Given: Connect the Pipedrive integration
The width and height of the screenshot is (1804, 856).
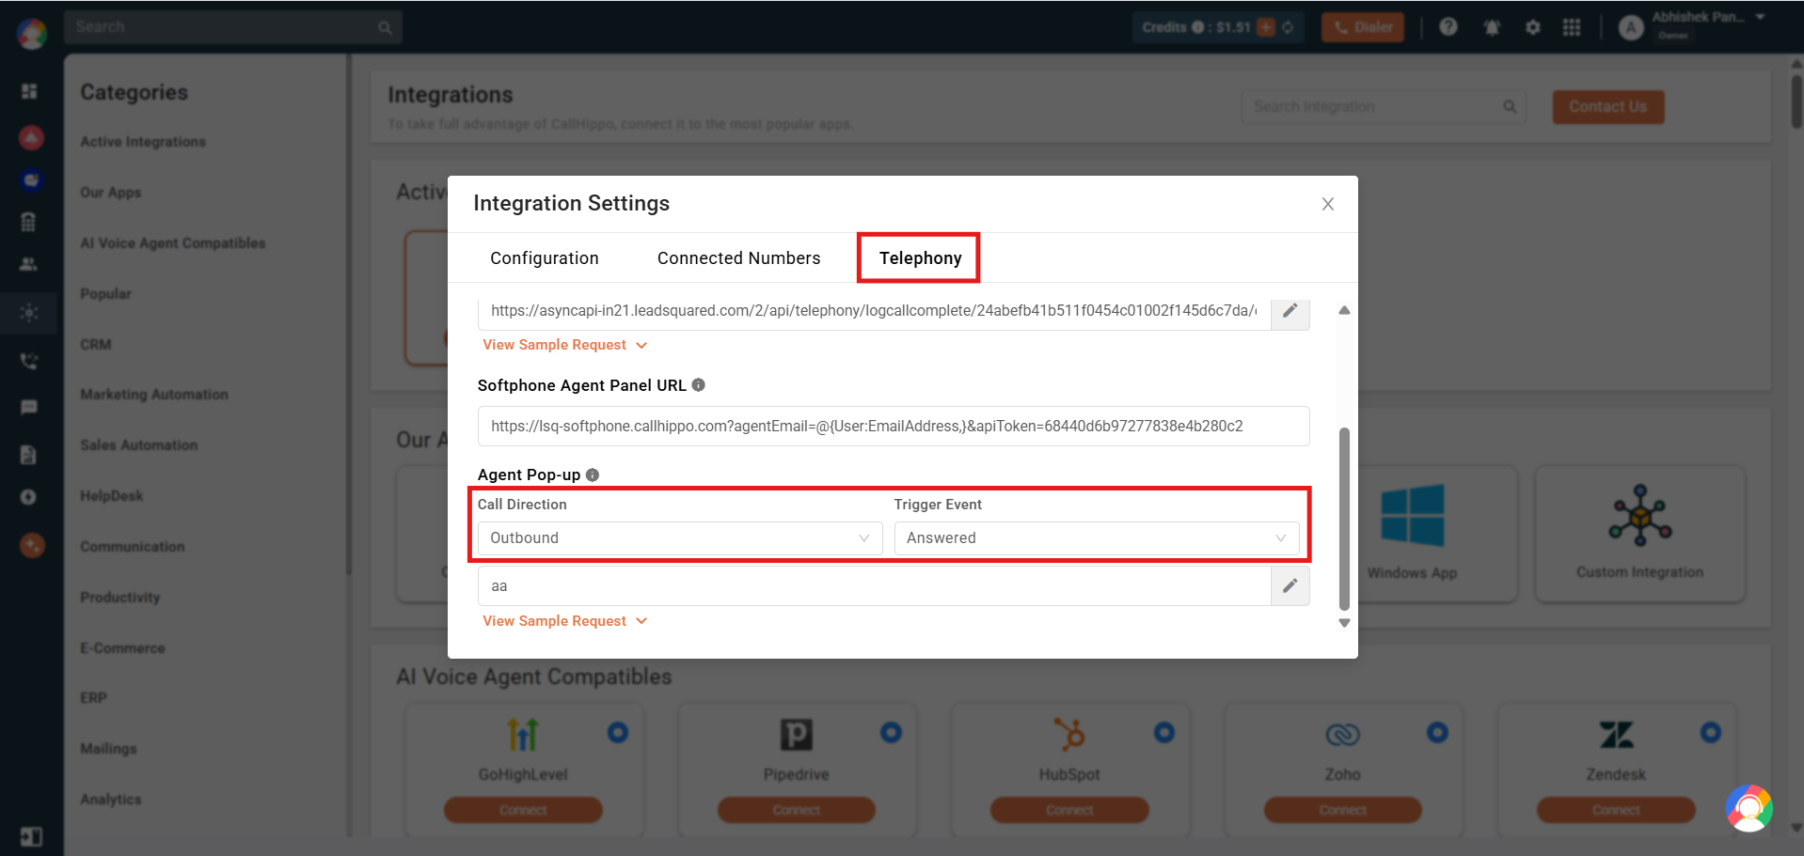Looking at the screenshot, I should [x=797, y=810].
